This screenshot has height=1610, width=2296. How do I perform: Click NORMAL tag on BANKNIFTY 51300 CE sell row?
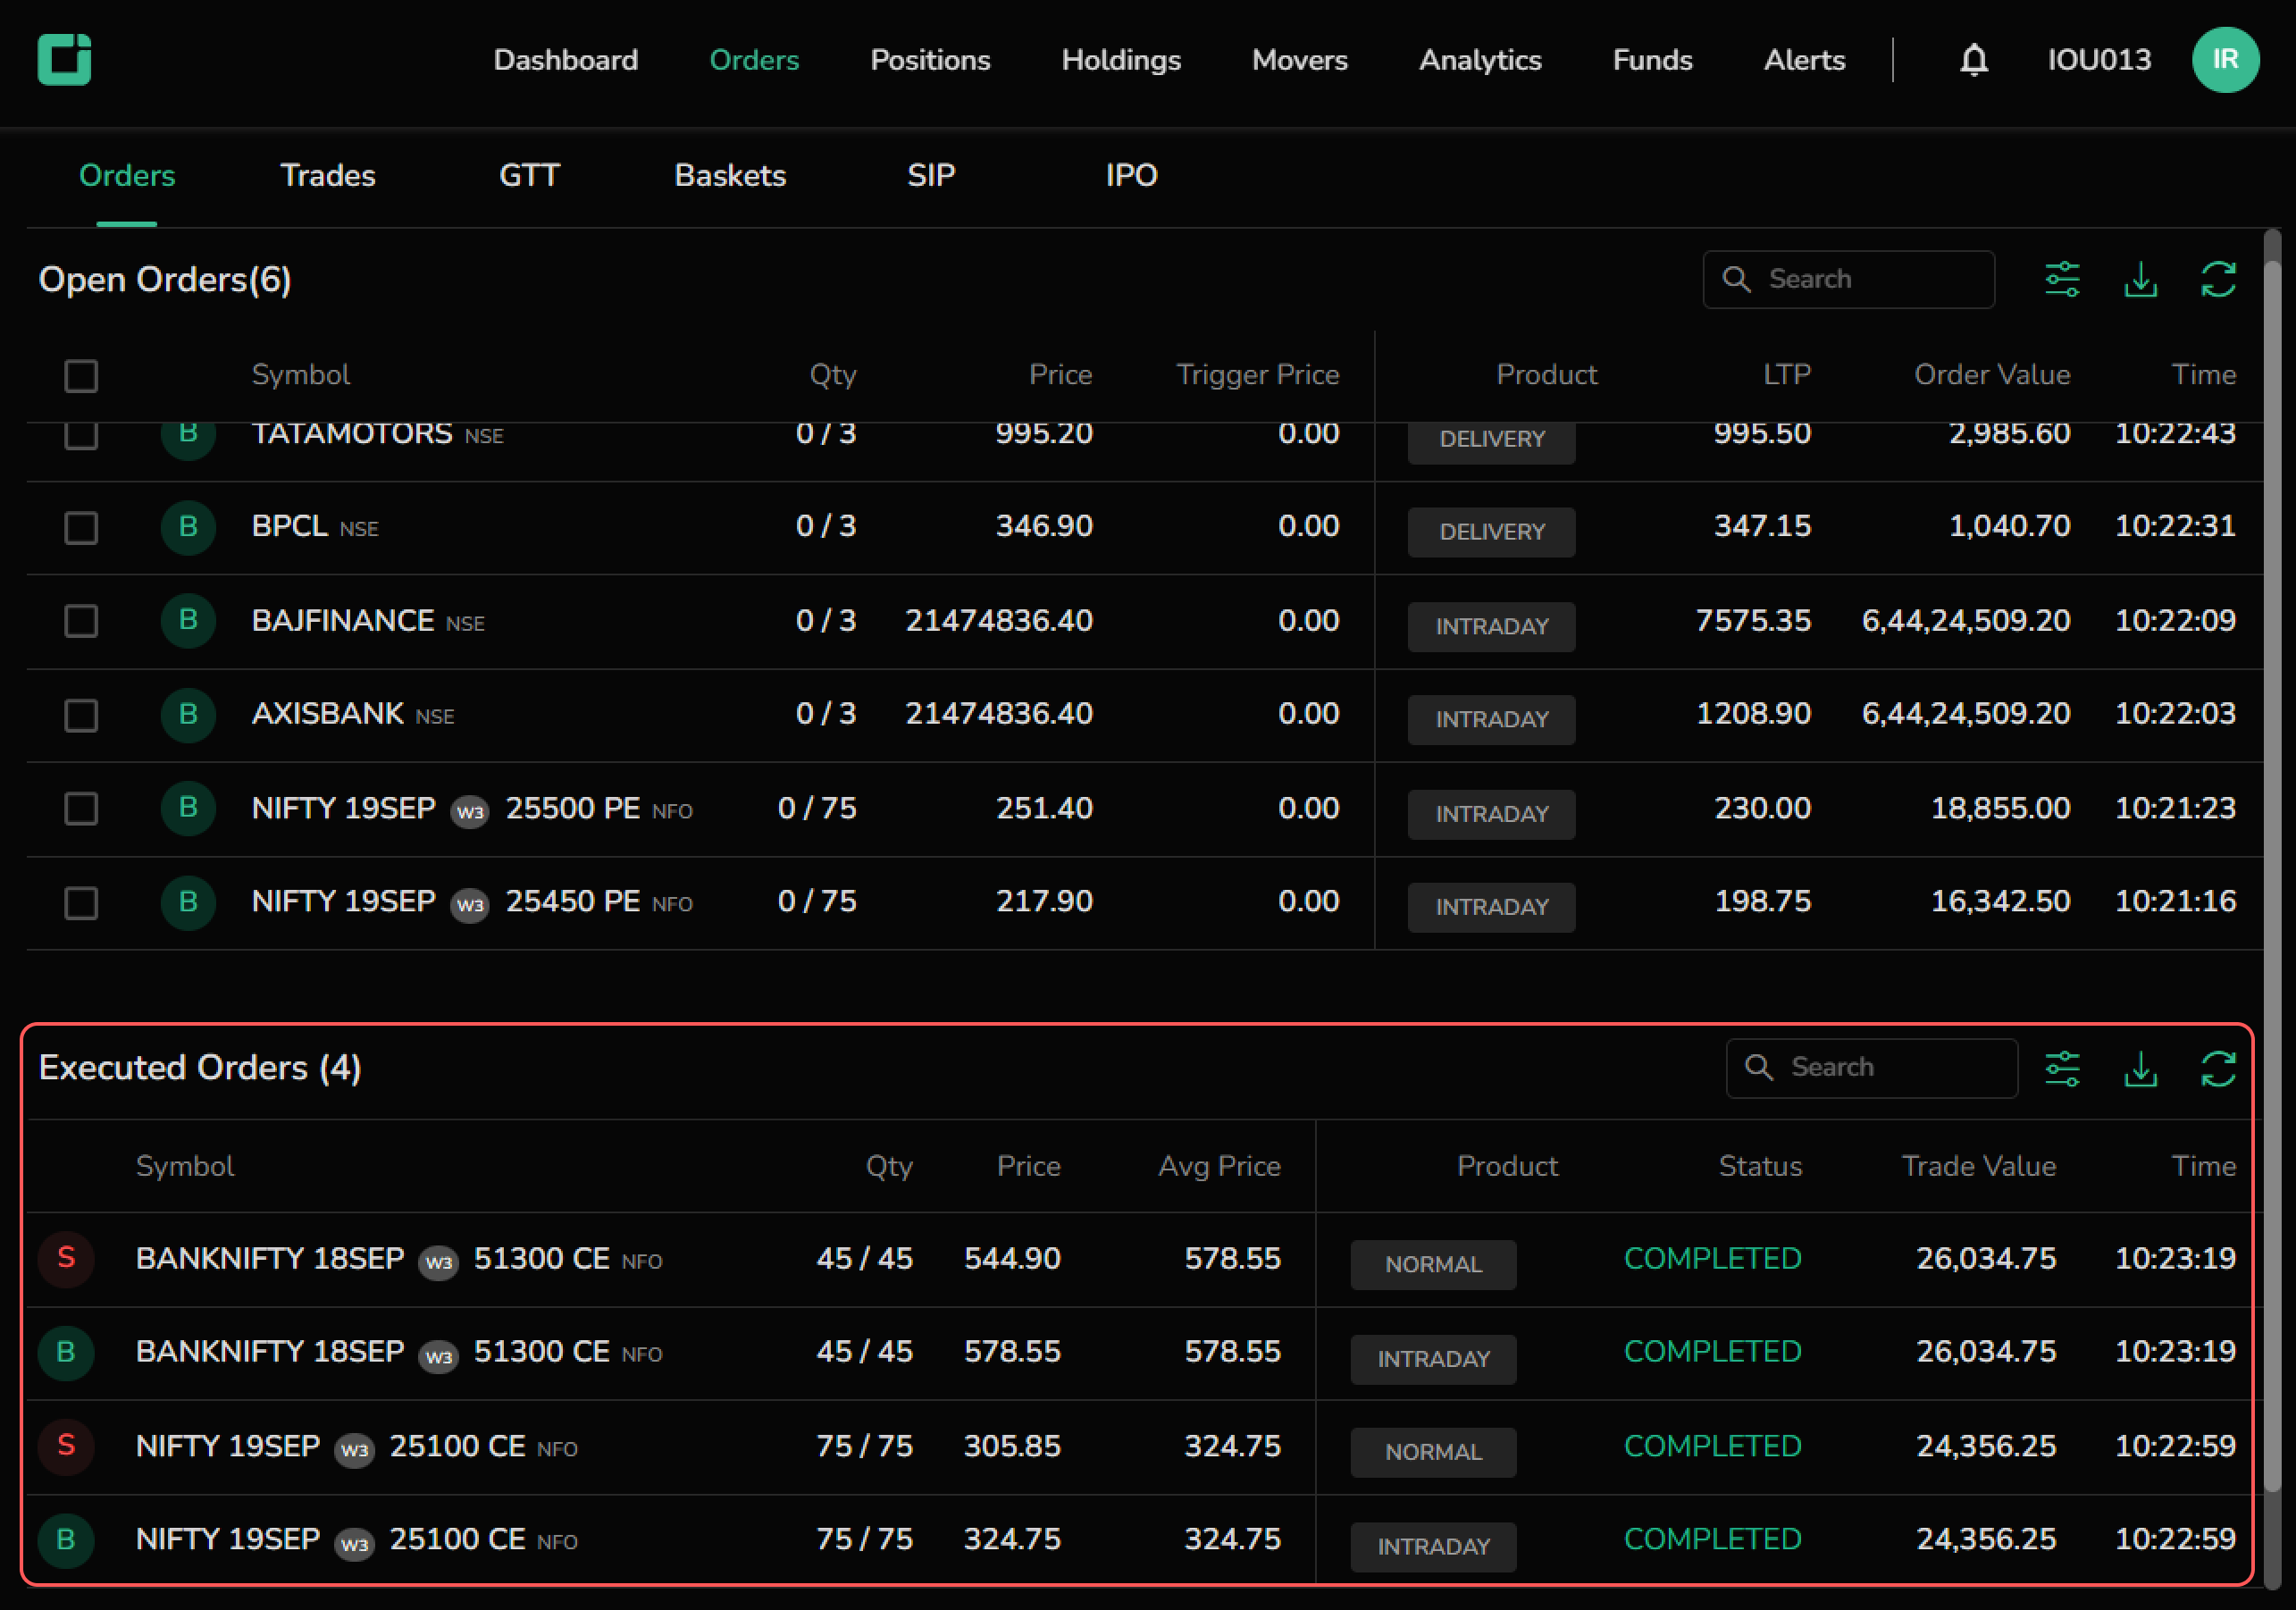(x=1433, y=1265)
